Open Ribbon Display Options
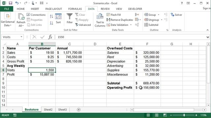Viewport: 211px width, 118px height. (188, 3)
